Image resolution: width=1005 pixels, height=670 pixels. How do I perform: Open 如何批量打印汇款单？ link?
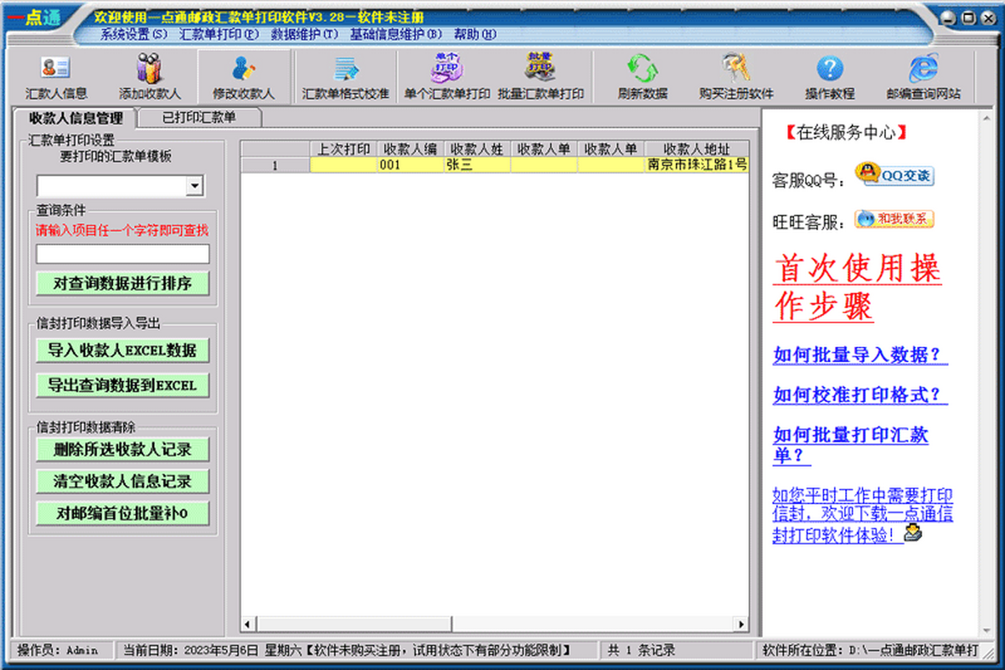click(x=851, y=446)
